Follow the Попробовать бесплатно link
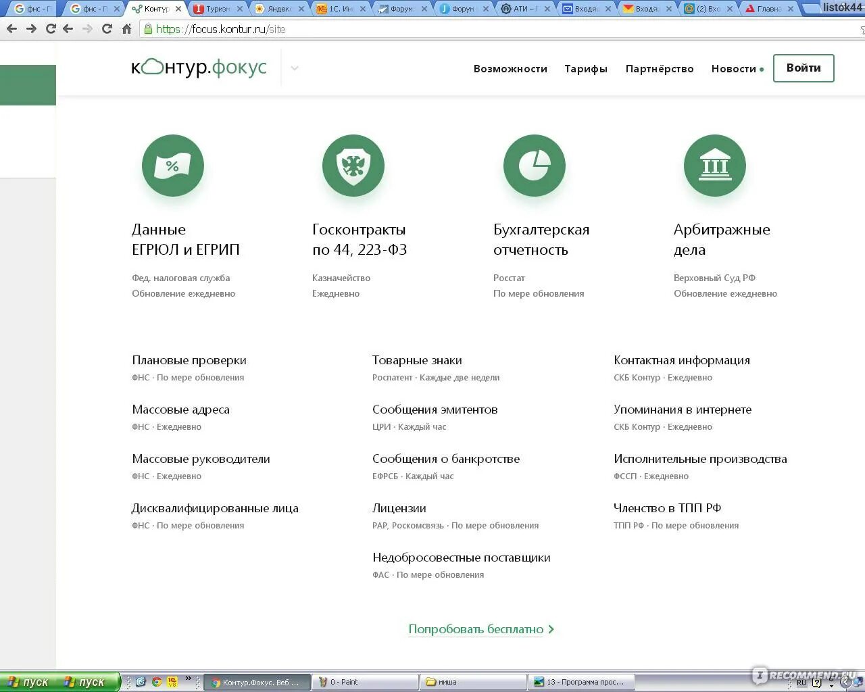Viewport: 865px width, 692px height. pos(481,629)
